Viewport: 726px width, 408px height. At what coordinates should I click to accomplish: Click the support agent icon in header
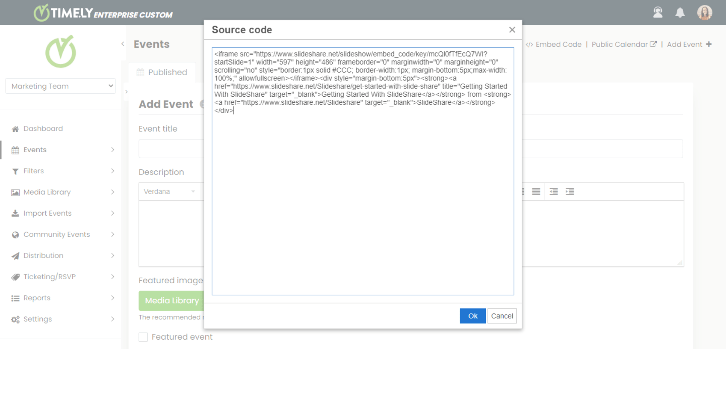[658, 12]
